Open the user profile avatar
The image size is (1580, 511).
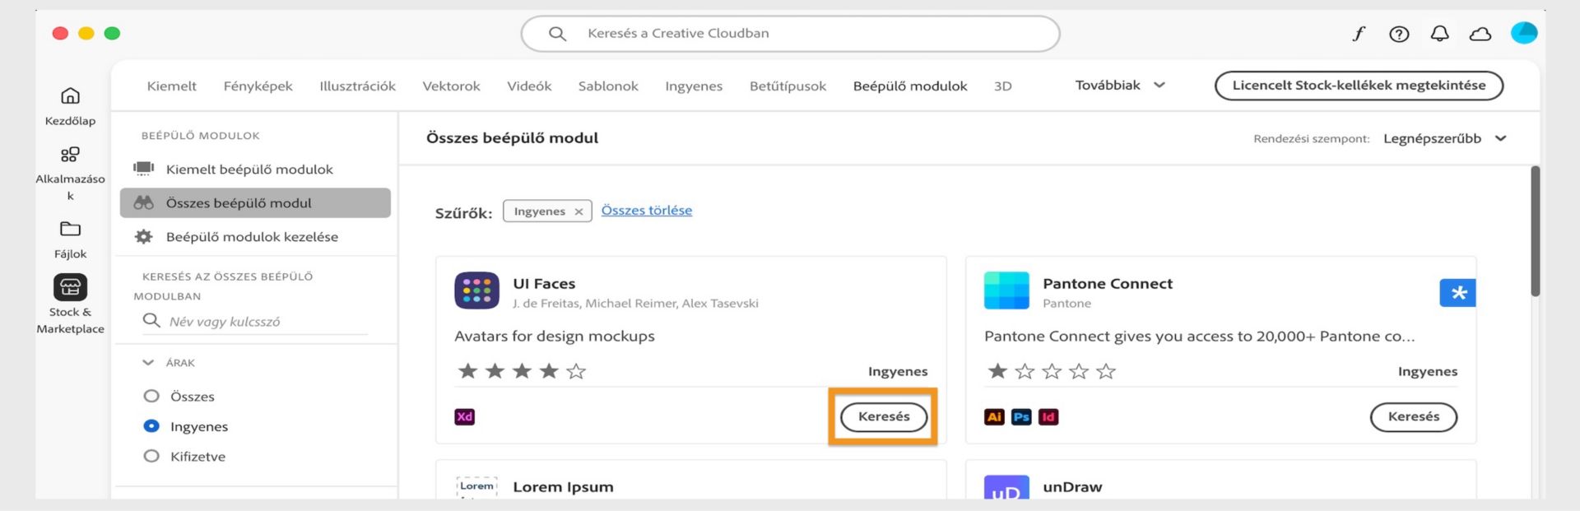click(x=1523, y=33)
